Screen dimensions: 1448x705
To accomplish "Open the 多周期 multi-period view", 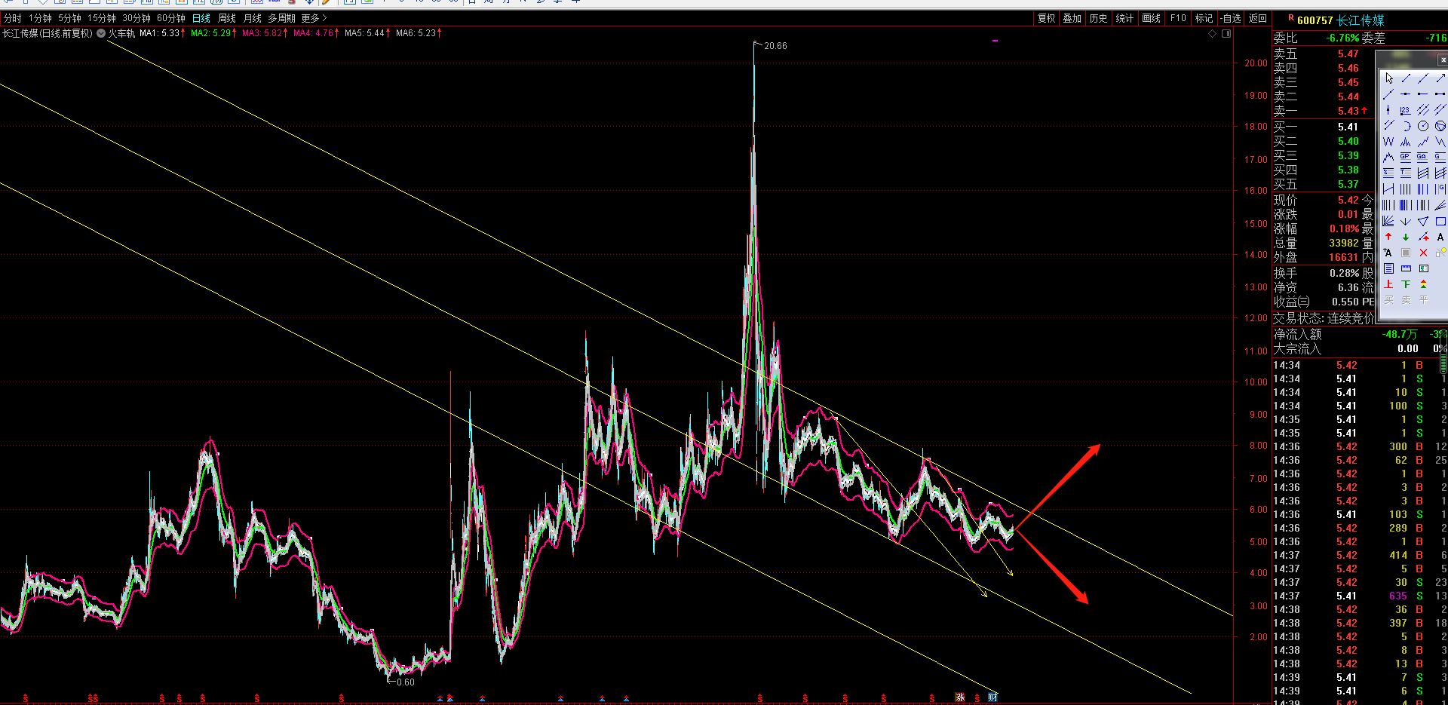I will click(281, 18).
